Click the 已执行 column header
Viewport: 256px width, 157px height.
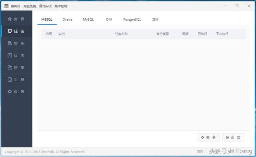tap(202, 34)
